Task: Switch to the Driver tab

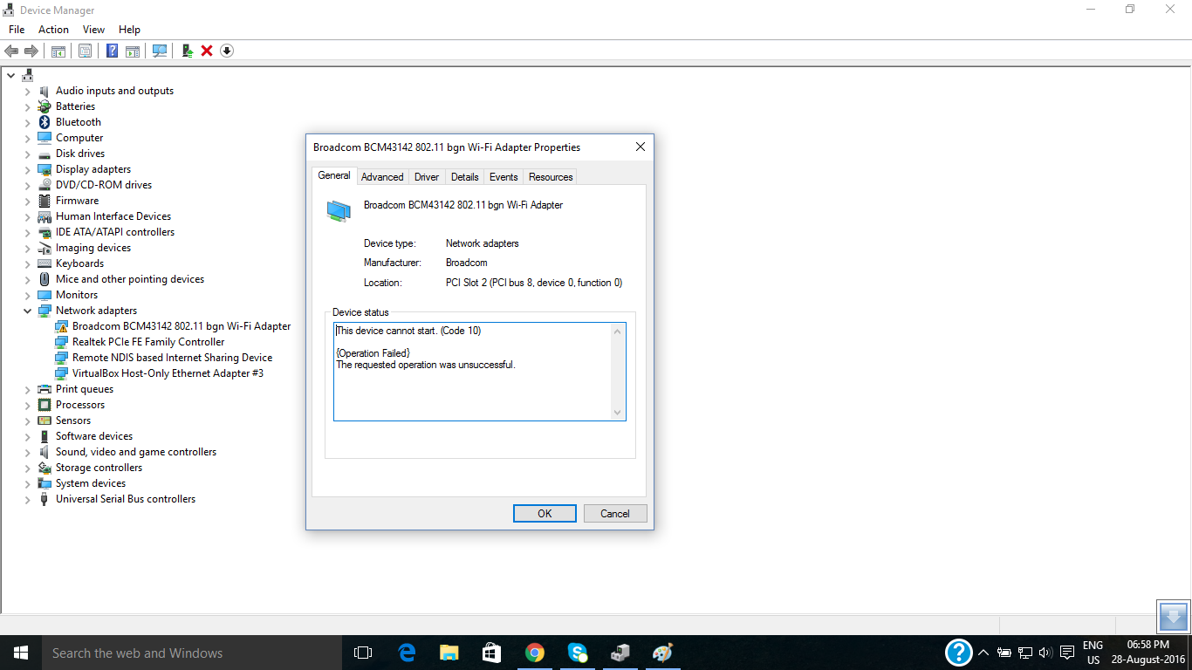Action: click(x=427, y=177)
